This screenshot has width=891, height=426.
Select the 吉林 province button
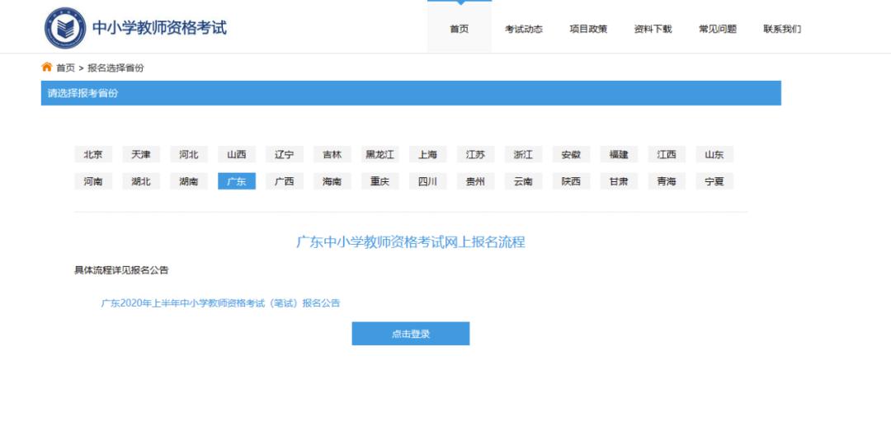332,154
